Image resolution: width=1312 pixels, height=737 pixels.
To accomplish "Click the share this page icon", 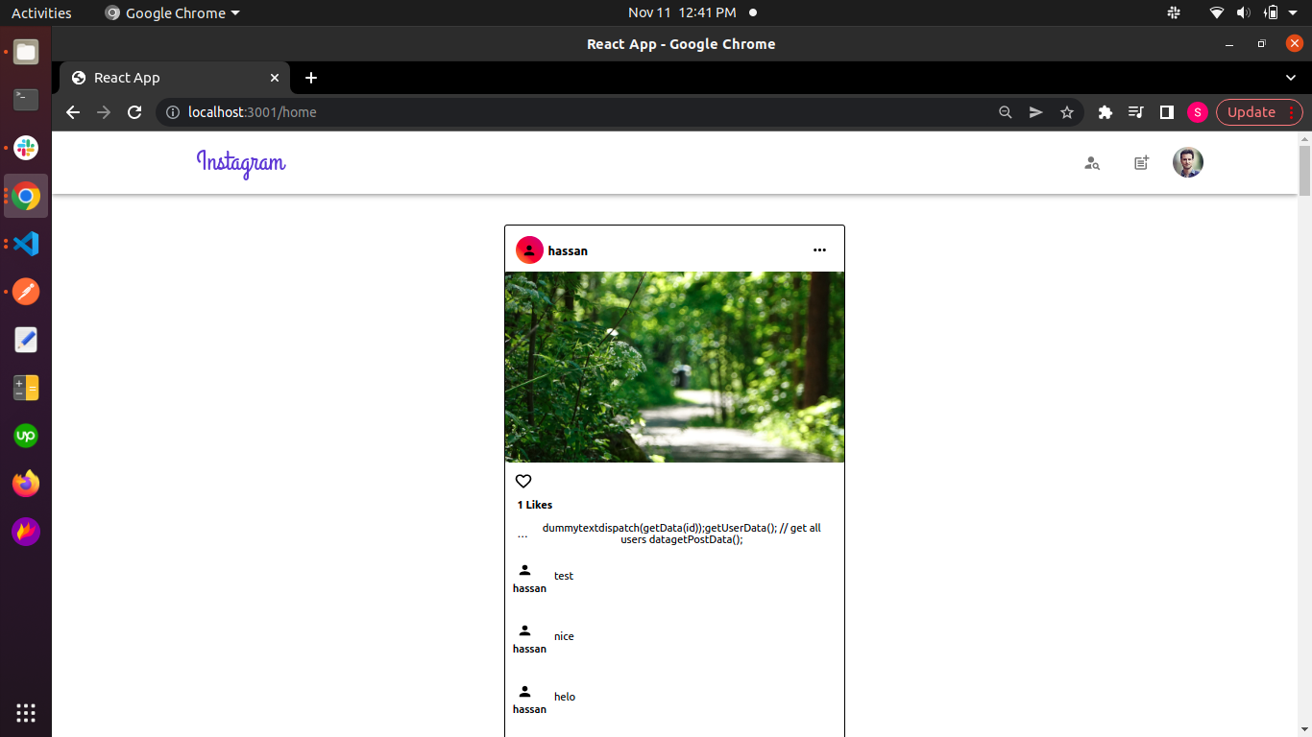I will pos(1036,112).
